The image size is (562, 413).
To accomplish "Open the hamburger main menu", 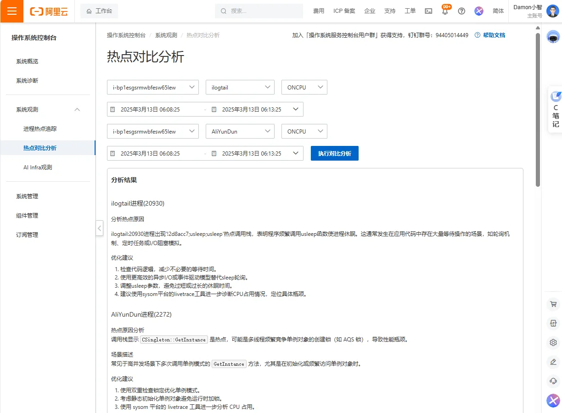I will [x=12, y=11].
